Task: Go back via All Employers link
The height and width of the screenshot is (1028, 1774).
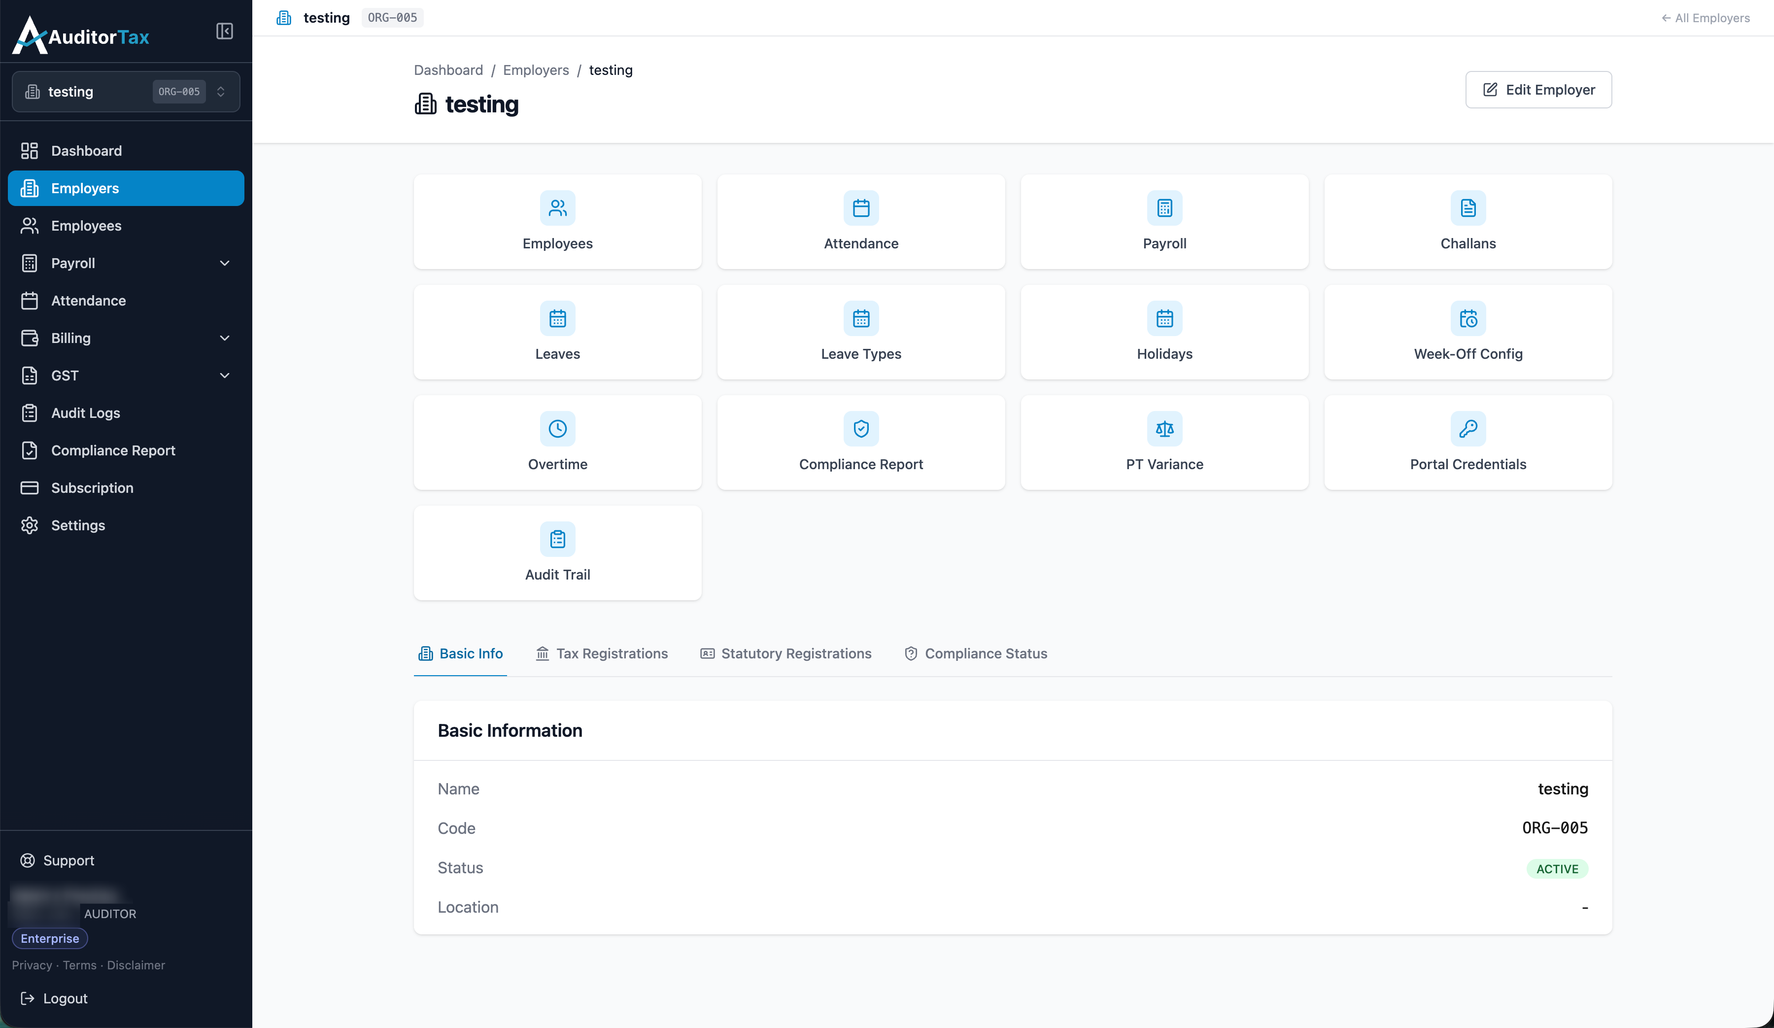Action: (1706, 18)
